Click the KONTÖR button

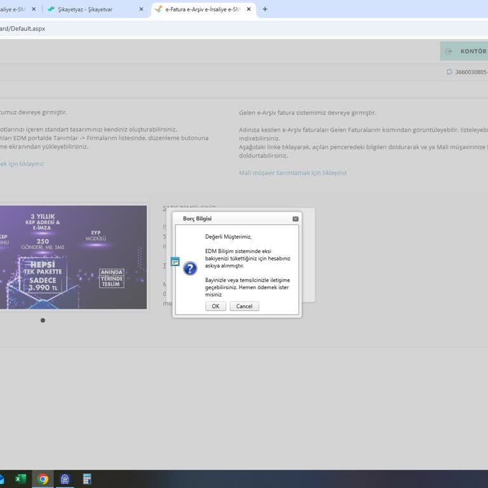click(x=466, y=51)
